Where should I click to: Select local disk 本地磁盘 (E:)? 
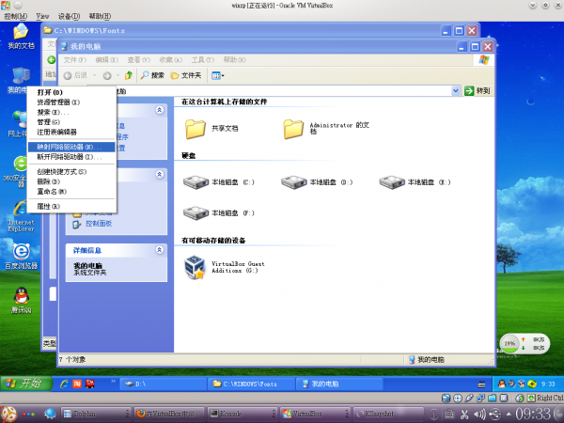click(x=415, y=182)
